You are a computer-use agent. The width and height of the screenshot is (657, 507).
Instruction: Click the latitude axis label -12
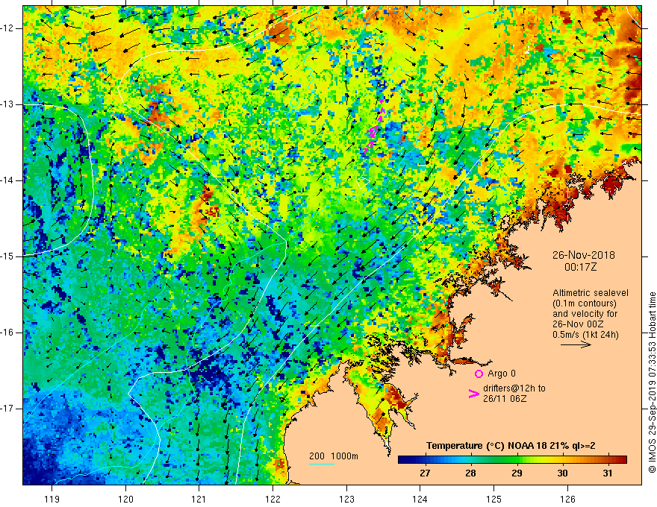click(x=7, y=28)
